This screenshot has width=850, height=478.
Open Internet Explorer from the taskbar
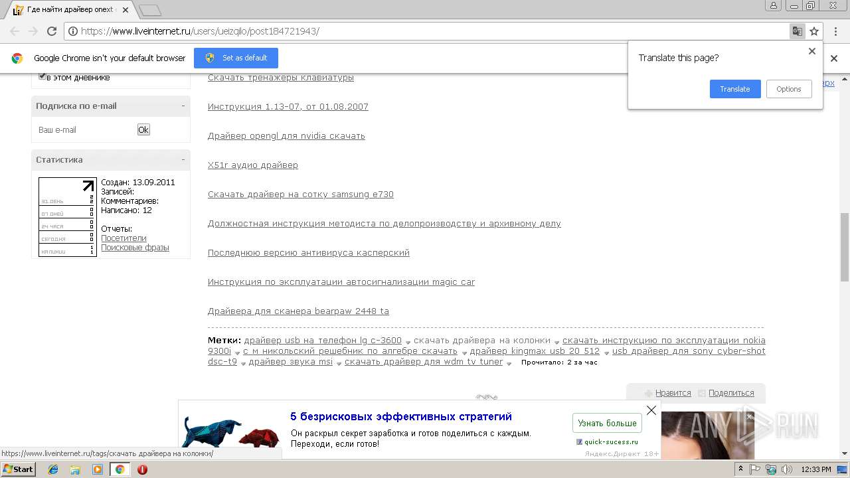pyautogui.click(x=53, y=469)
